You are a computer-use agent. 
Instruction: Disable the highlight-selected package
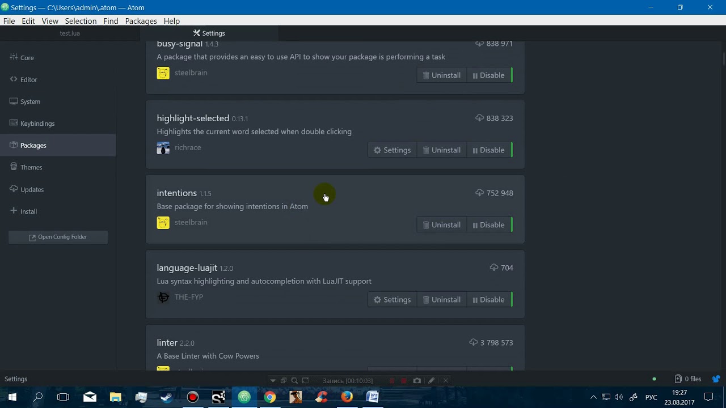(488, 150)
